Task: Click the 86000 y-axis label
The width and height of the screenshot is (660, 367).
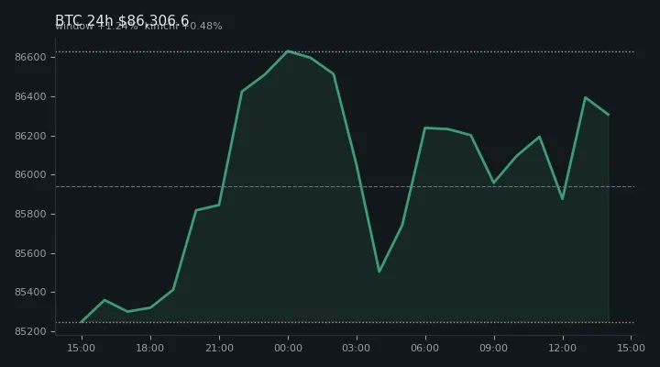Action: click(x=30, y=175)
